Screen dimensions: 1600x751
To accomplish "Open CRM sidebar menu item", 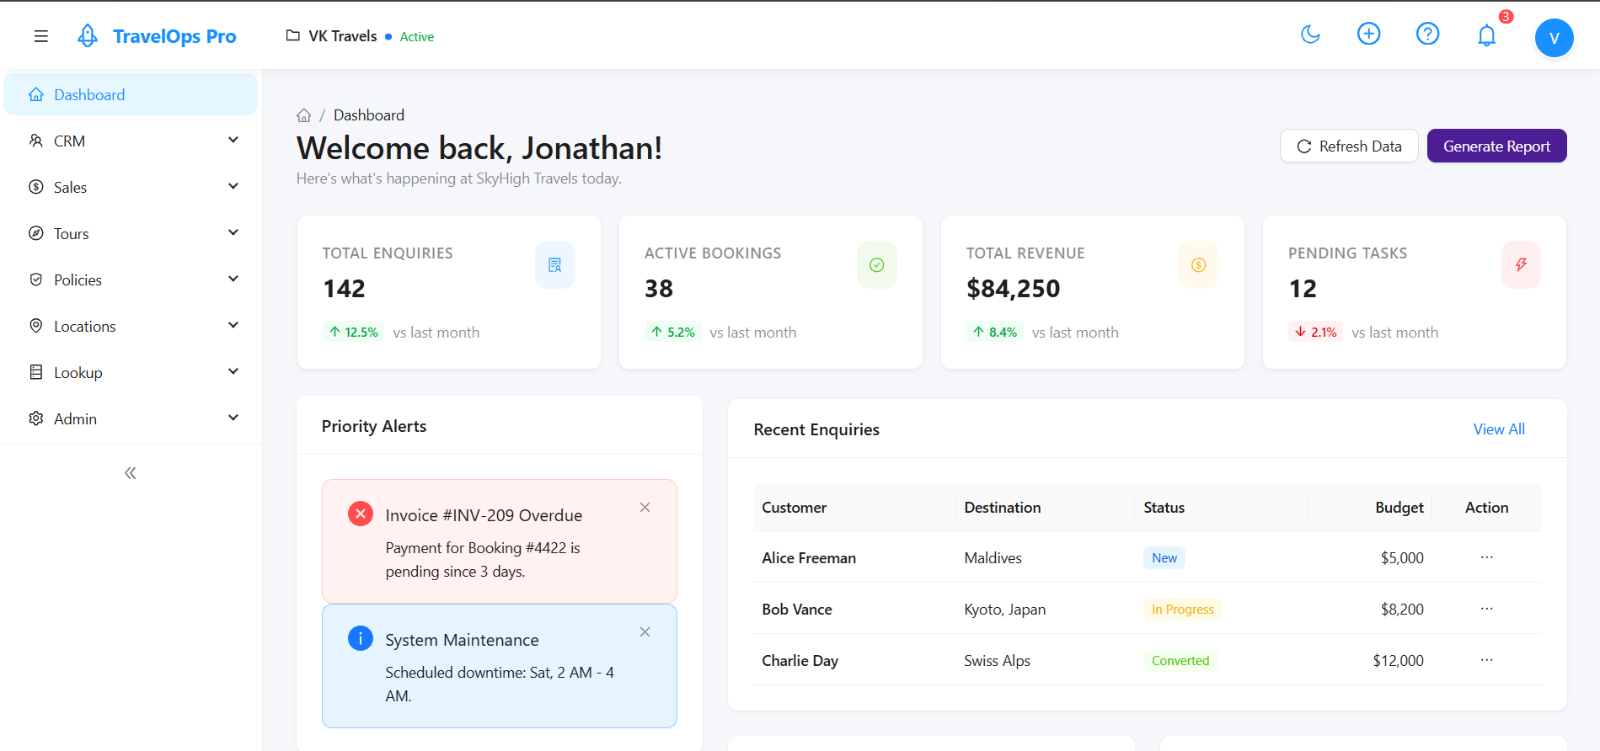I will pos(131,141).
